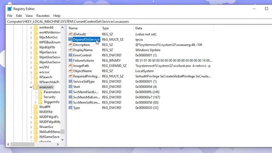
Task: Click the ImagePath value string icon
Action: [70, 65]
